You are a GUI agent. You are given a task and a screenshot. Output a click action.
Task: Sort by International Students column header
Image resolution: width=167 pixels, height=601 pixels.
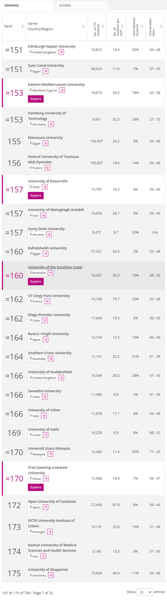click(135, 26)
